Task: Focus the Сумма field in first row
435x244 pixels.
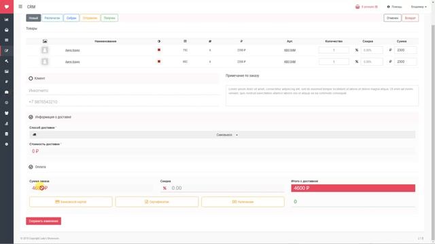Action: [405, 50]
